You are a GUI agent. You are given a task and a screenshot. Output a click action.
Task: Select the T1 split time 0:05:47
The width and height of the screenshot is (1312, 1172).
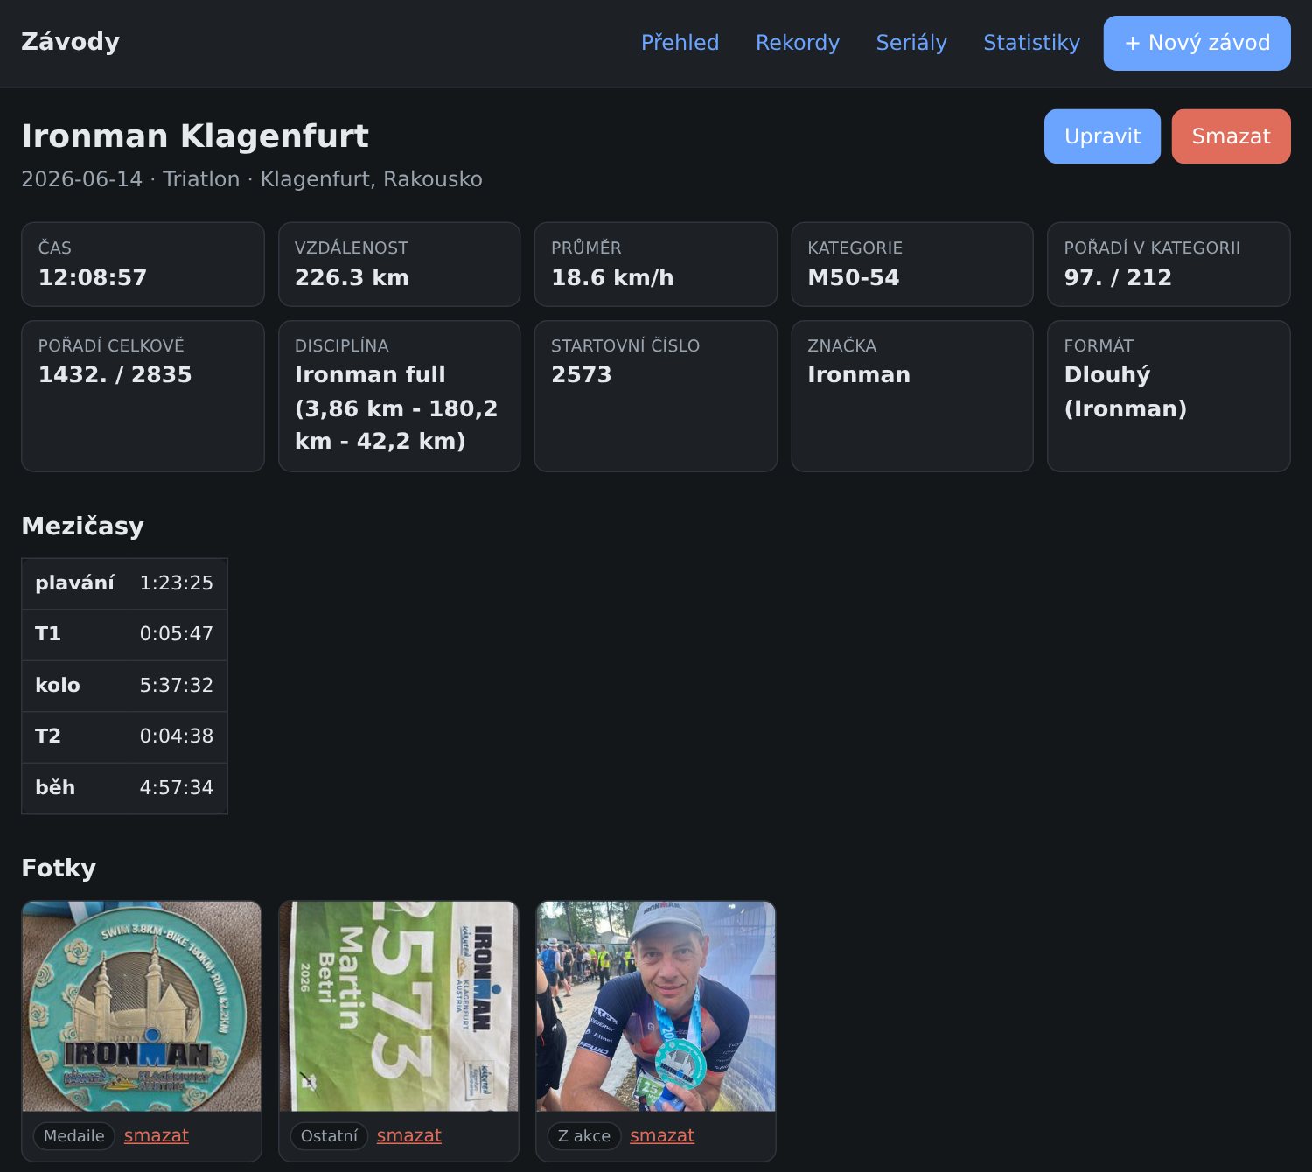tap(177, 633)
